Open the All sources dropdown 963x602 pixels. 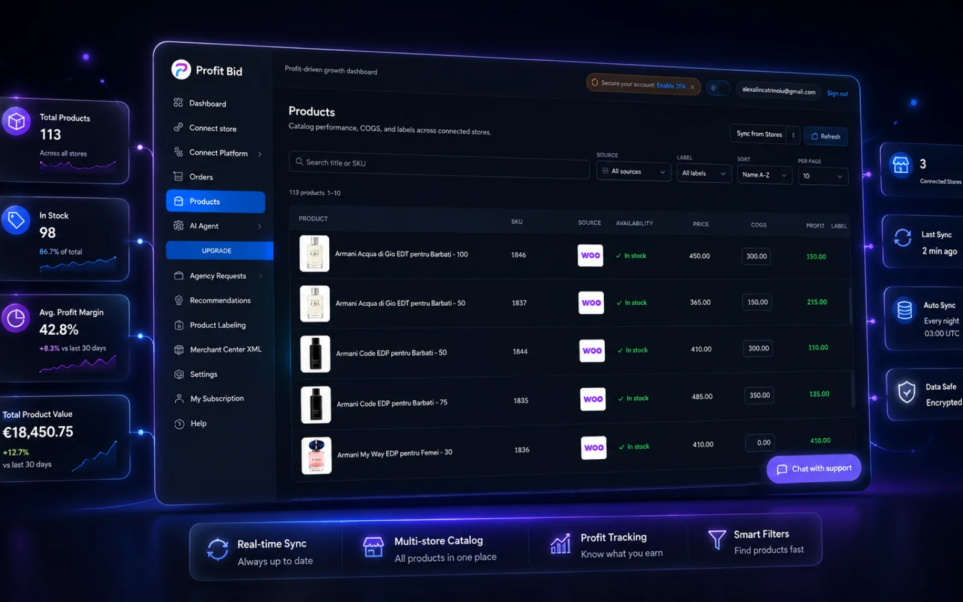[x=634, y=172]
